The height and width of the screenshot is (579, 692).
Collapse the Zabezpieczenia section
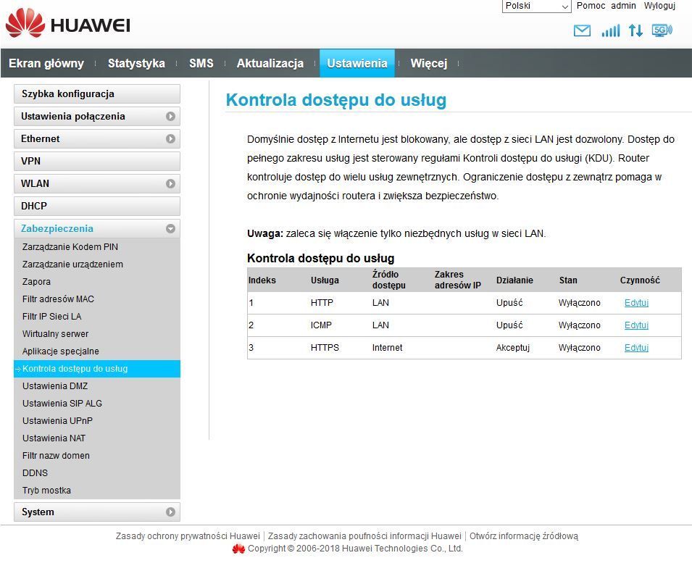96,229
